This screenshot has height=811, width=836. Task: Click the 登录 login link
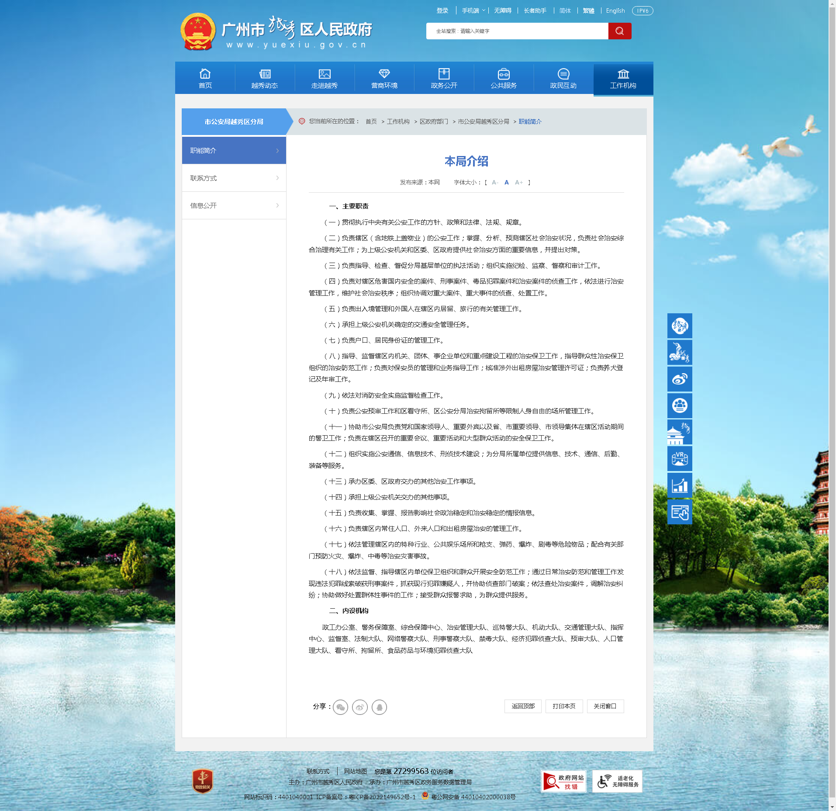pos(442,10)
